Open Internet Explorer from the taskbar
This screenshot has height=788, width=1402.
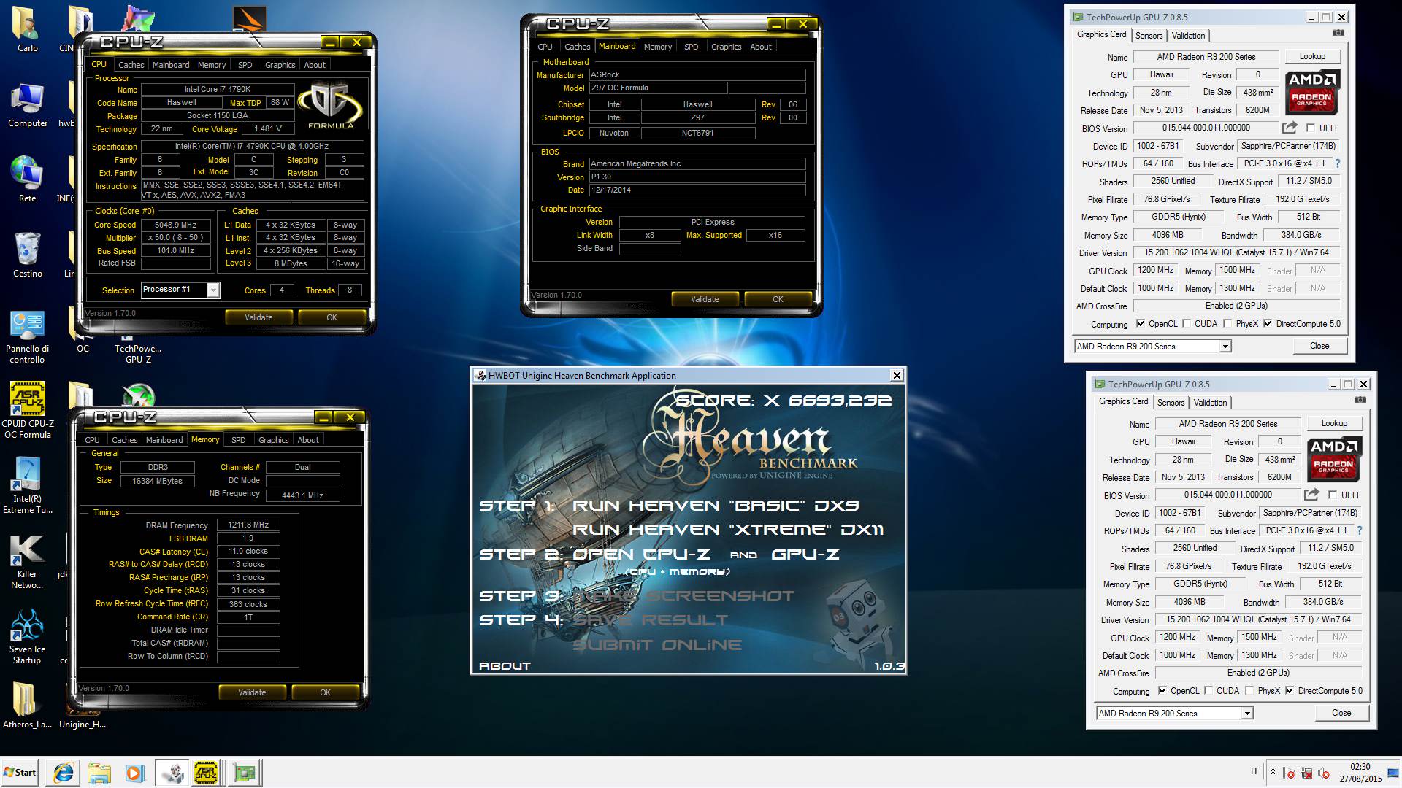tap(64, 773)
